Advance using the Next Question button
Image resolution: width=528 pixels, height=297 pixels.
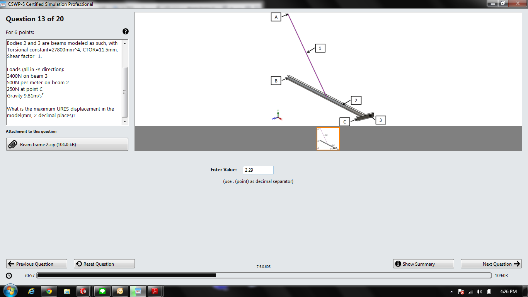[491, 264]
